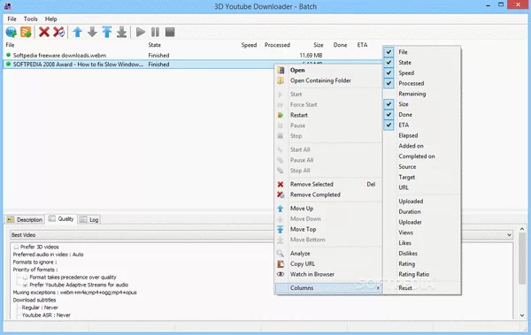Click magnifier icon beside Analyze
531x335 pixels.
[281, 254]
